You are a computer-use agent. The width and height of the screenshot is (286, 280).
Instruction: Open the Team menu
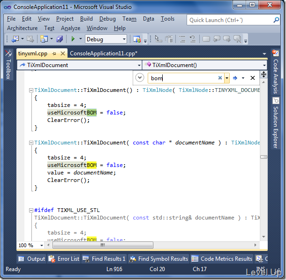point(129,19)
